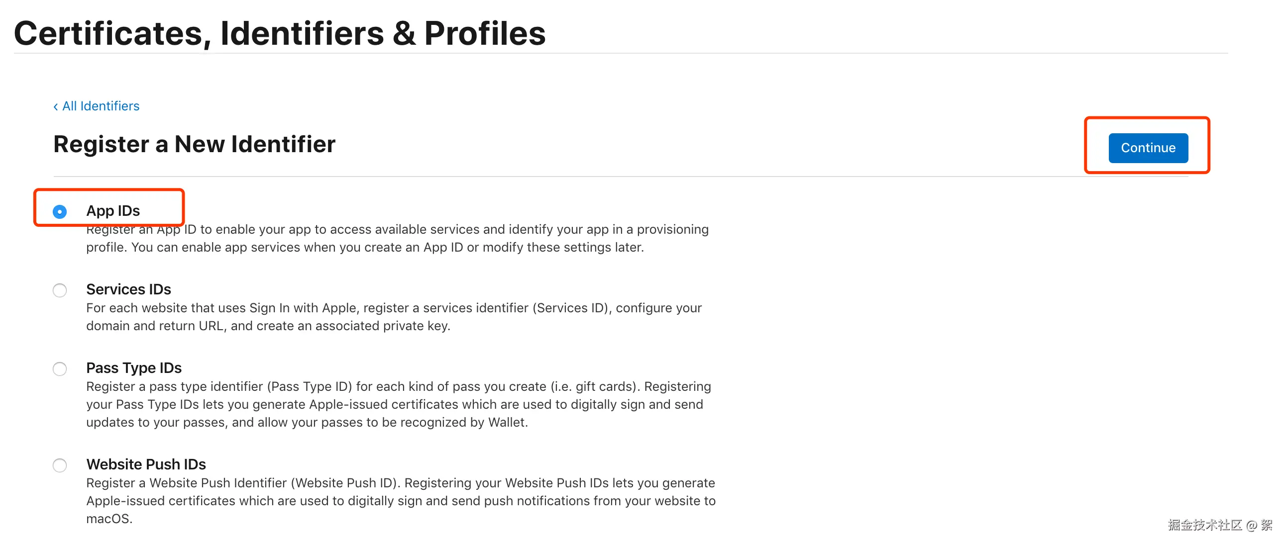Screen dimensions: 1287x546
Task: Enable the Website Push IDs radio option
Action: click(60, 465)
